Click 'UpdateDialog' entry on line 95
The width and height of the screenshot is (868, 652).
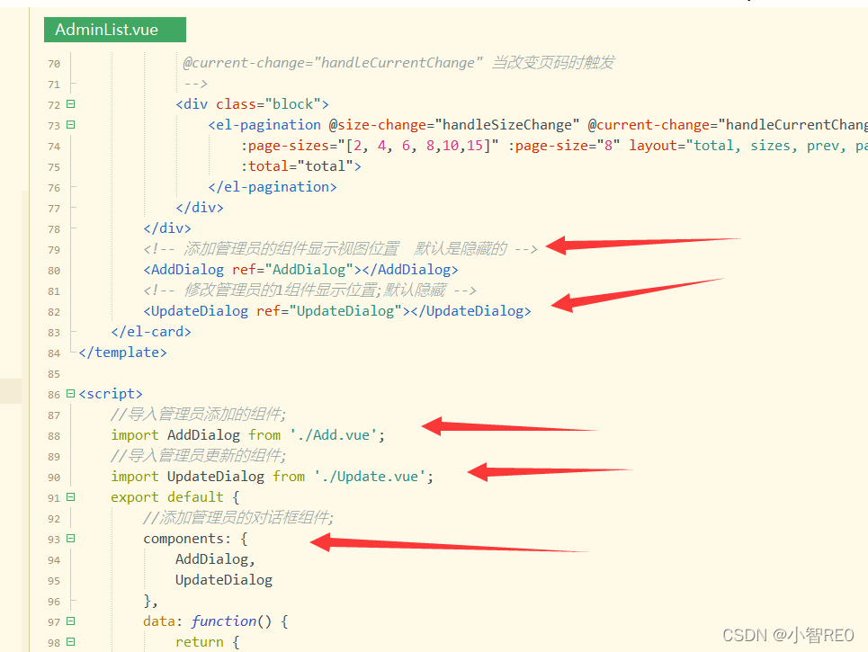click(224, 580)
